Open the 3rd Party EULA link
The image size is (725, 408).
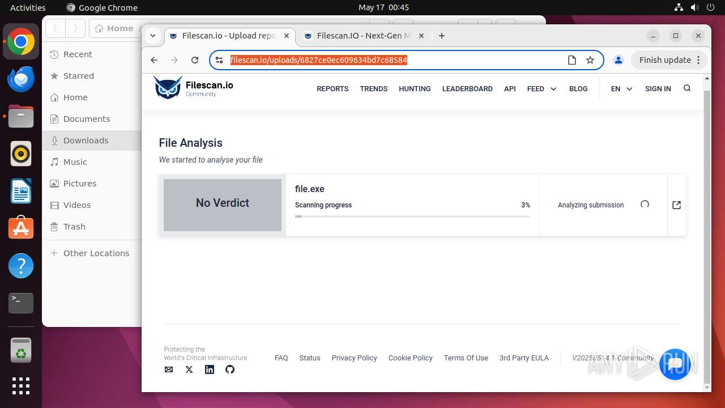tap(524, 358)
